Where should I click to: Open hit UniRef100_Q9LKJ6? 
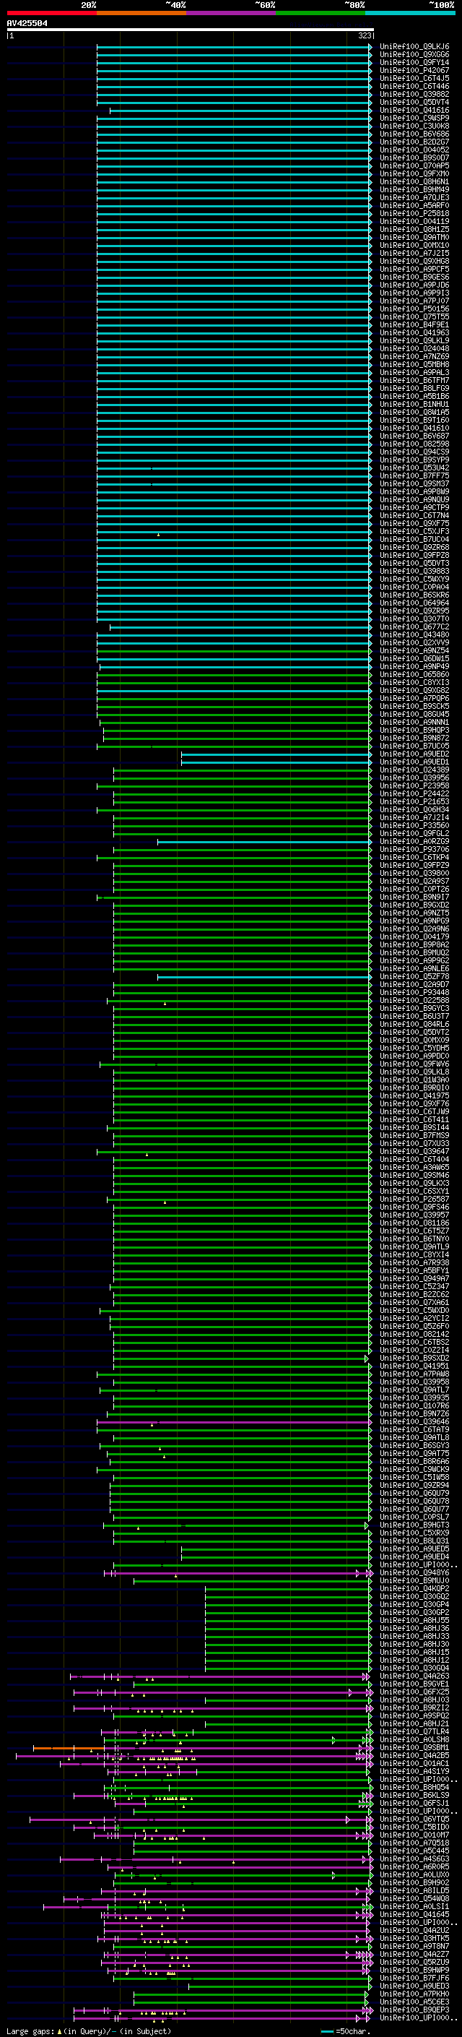pos(414,47)
